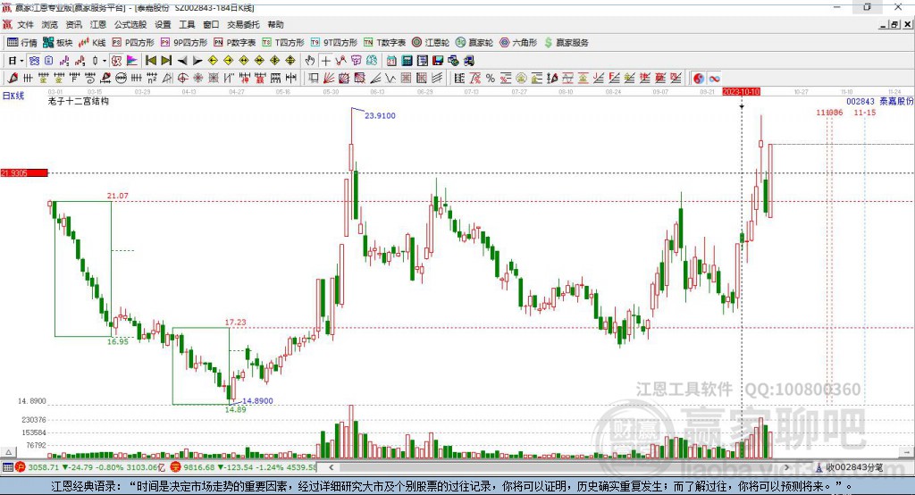915x495 pixels.
Task: Open the 行情 market quotes view
Action: (21, 43)
